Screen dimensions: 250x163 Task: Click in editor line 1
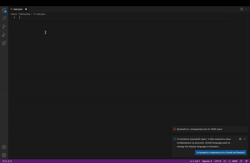(123, 18)
